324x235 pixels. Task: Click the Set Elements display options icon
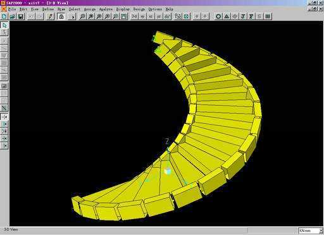click(178, 16)
